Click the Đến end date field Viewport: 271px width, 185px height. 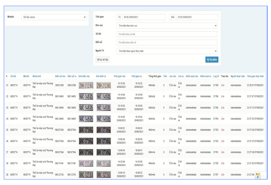(x=193, y=17)
